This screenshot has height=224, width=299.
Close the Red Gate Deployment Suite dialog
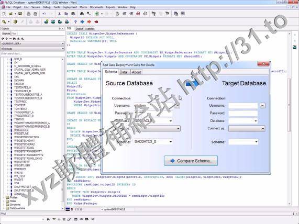(x=263, y=64)
